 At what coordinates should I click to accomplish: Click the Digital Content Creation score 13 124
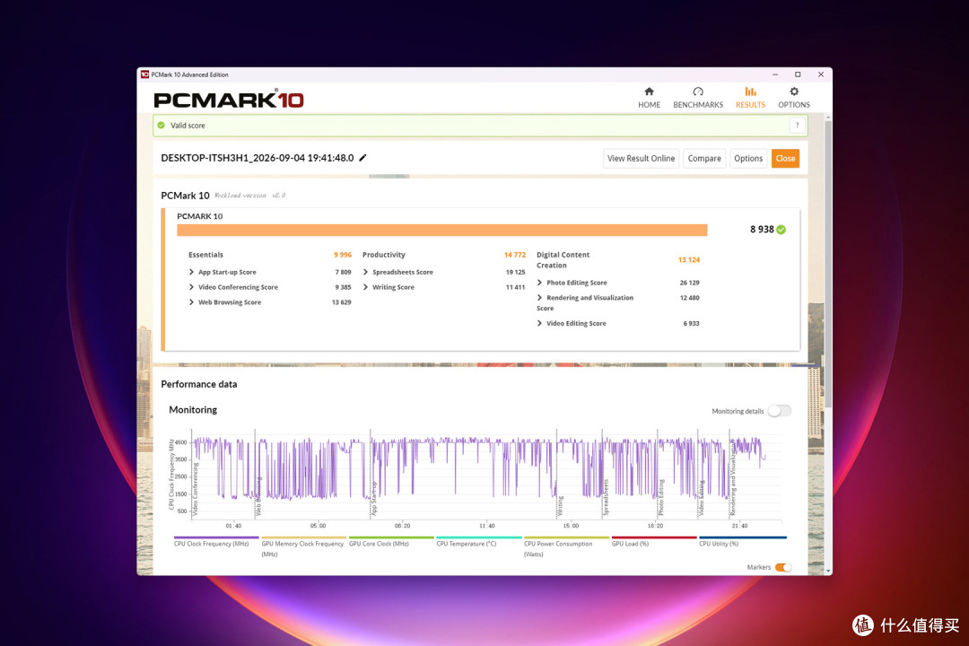688,259
